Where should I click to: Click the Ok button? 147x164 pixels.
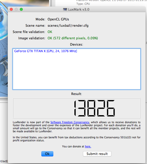click(x=47, y=154)
